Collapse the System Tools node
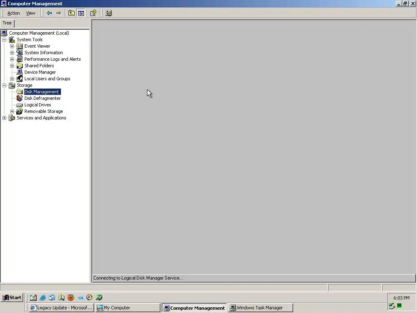 pos(4,40)
